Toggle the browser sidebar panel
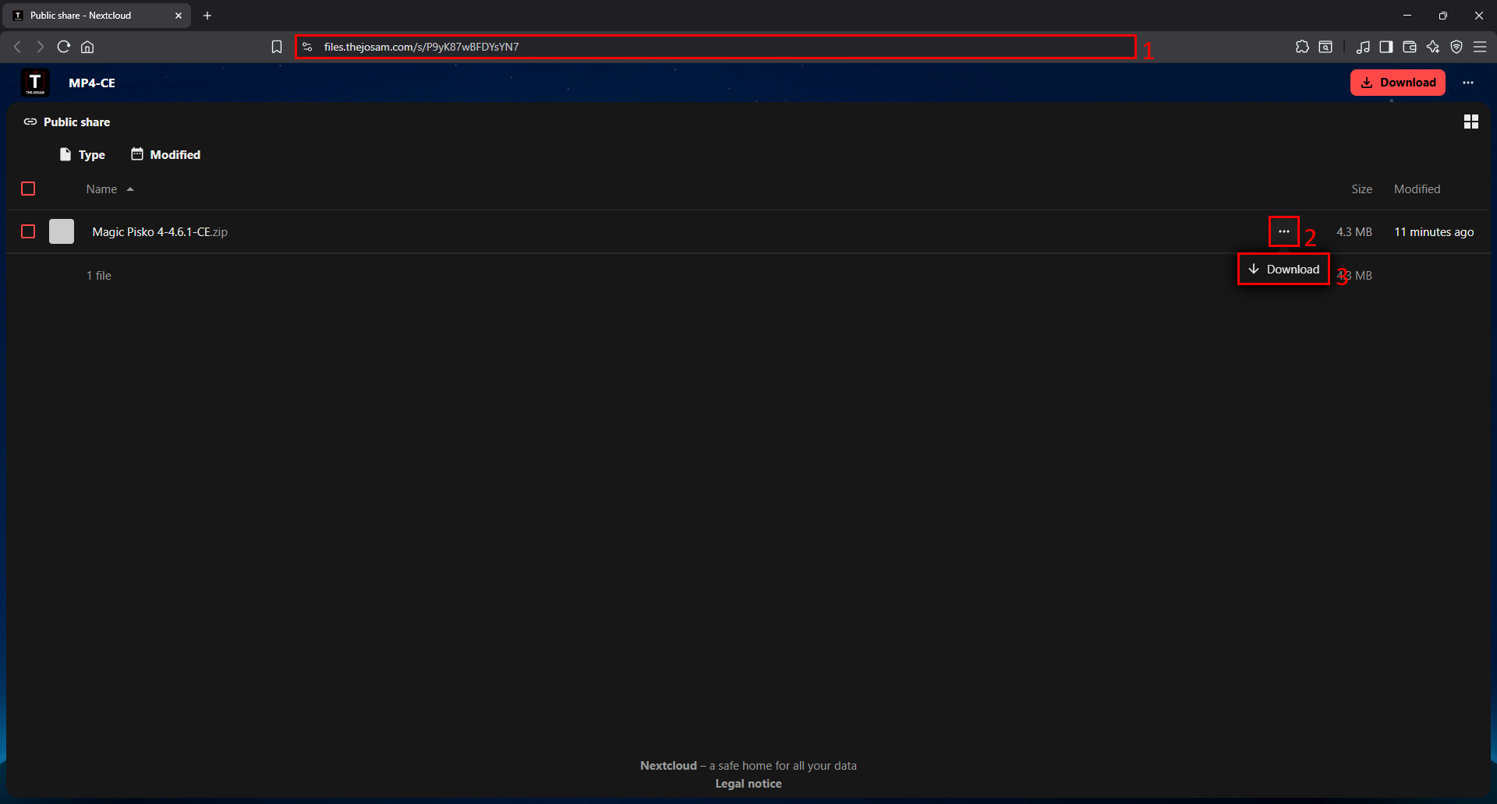 [x=1386, y=47]
